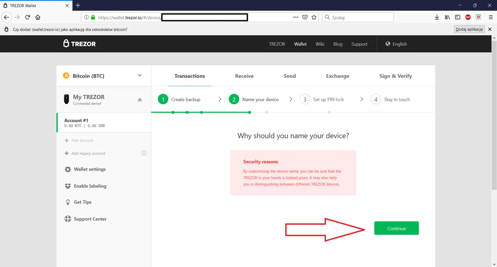This screenshot has width=497, height=267.
Task: Click the Dropbox icon for Enable labeling
Action: 68,186
